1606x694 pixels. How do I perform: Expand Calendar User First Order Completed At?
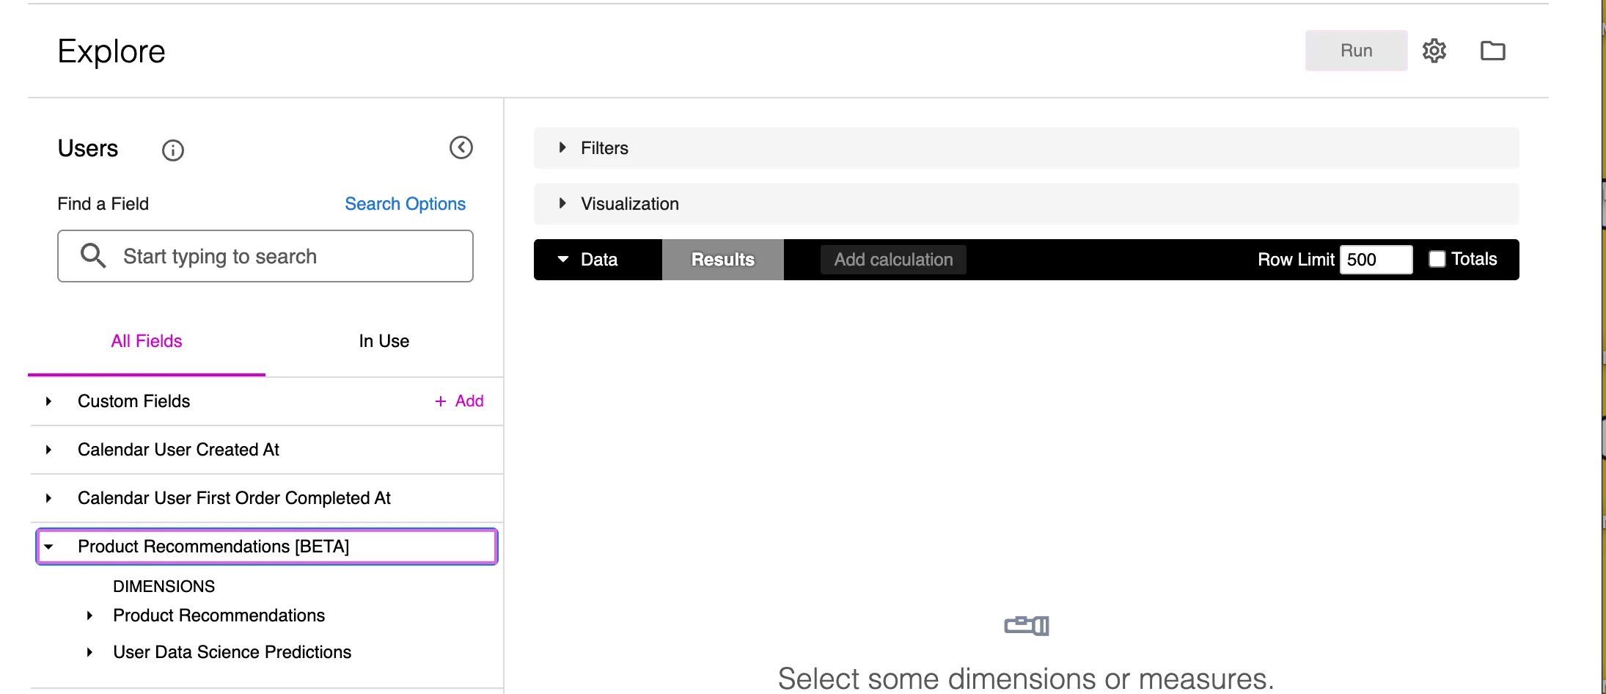pos(48,498)
